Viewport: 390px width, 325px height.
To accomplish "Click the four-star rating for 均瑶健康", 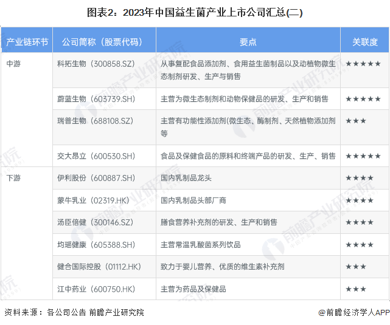I will click(360, 245).
